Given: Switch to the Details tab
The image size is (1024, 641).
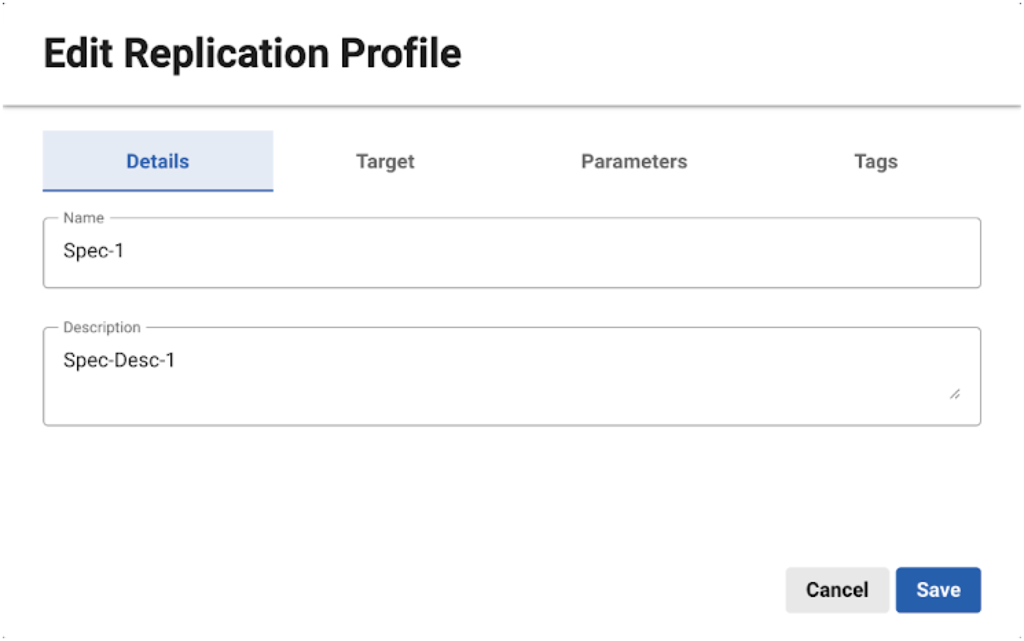Looking at the screenshot, I should (157, 161).
